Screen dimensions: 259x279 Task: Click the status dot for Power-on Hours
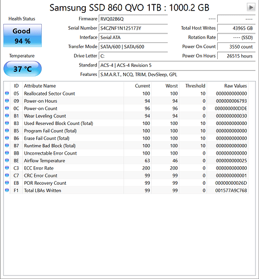point(7,100)
